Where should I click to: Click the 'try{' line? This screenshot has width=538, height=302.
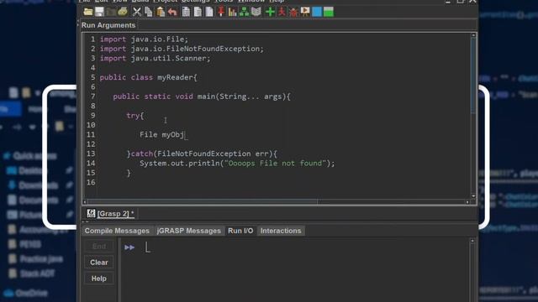pyautogui.click(x=135, y=116)
